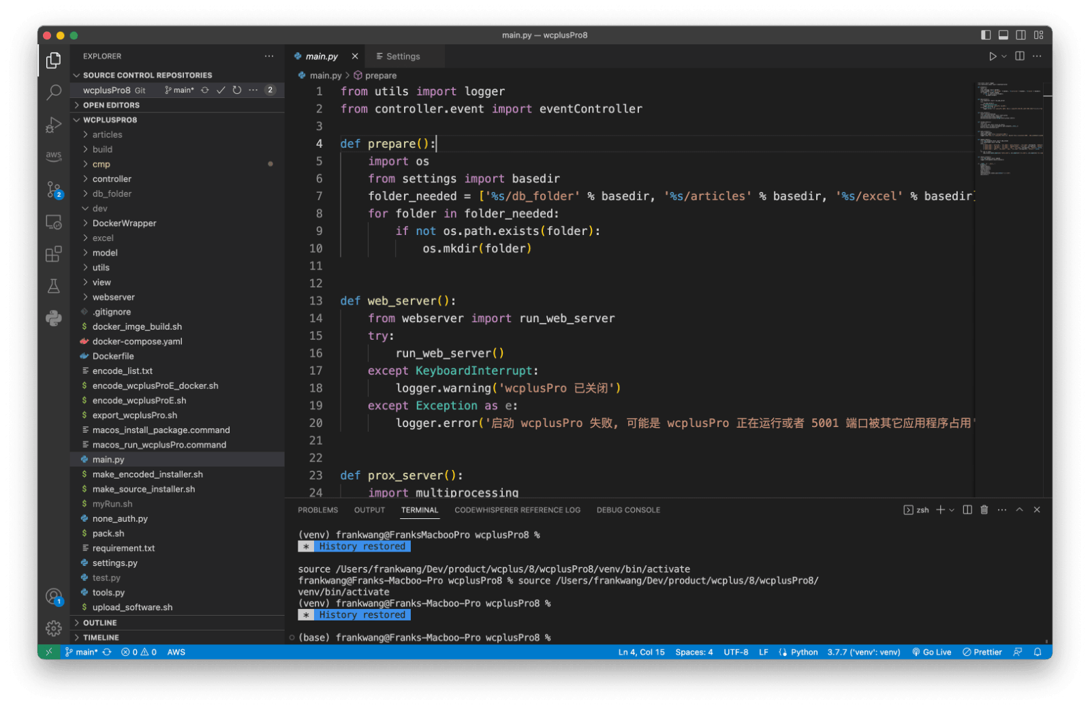Open Run and Debug view
The width and height of the screenshot is (1090, 709).
tap(54, 125)
